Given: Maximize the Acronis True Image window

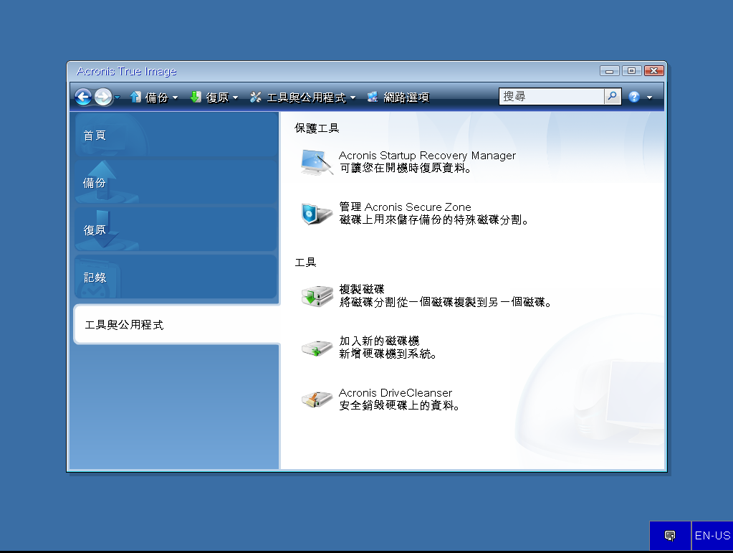Looking at the screenshot, I should tap(631, 70).
